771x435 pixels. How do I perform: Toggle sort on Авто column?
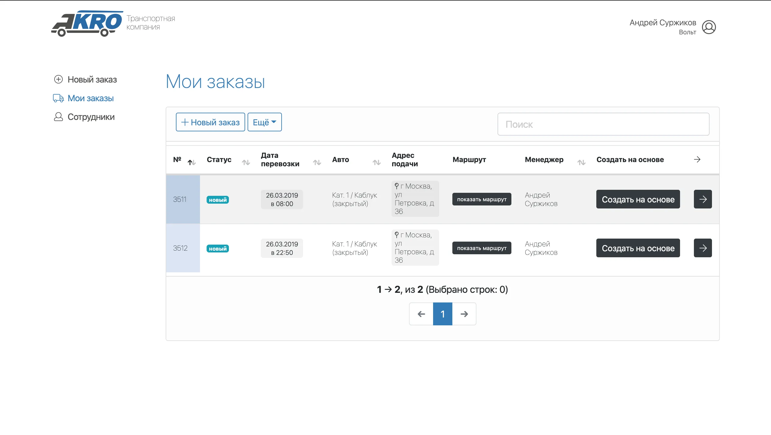(x=376, y=162)
